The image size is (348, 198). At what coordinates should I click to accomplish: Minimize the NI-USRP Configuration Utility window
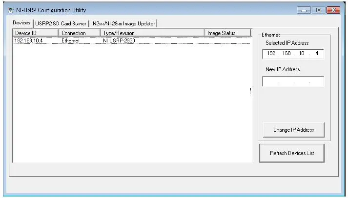click(304, 10)
